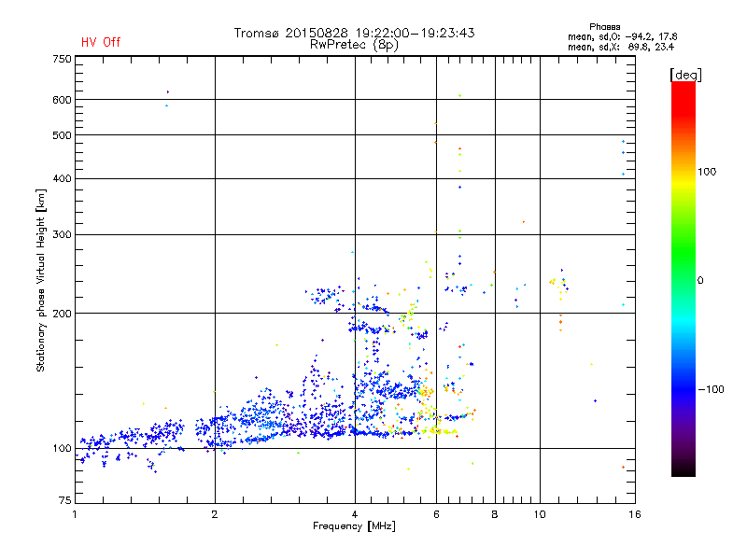Click the colorbar tick label "100"
Screen dimensions: 747x560
pyautogui.click(x=707, y=172)
